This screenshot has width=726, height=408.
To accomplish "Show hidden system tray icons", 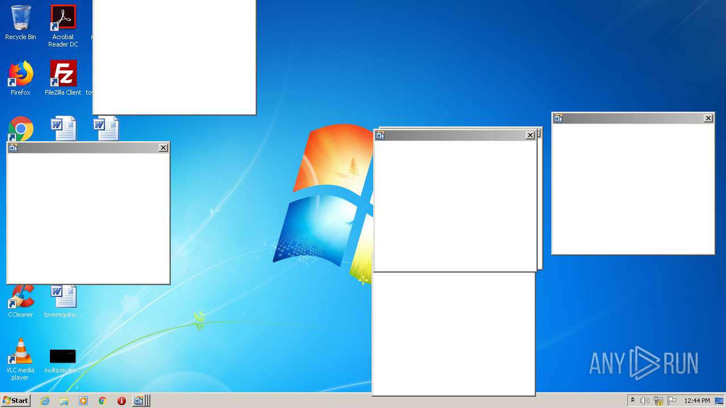I will tap(633, 401).
